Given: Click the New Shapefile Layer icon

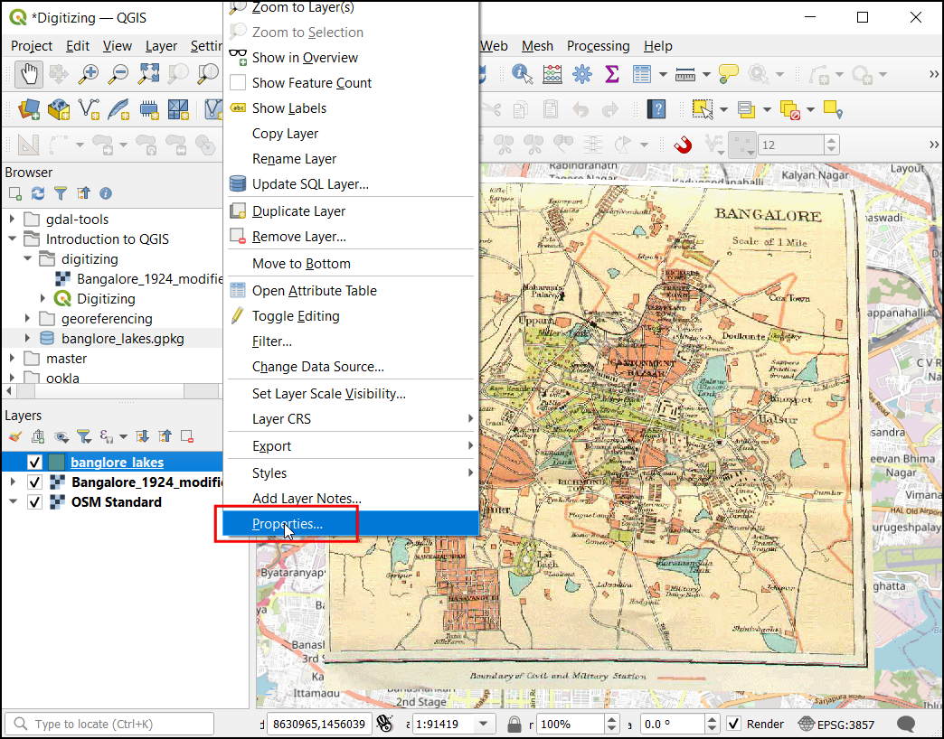Looking at the screenshot, I should (90, 109).
